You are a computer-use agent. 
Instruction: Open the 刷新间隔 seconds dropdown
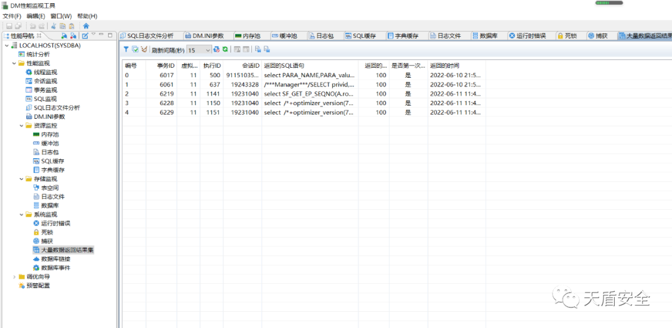click(207, 50)
